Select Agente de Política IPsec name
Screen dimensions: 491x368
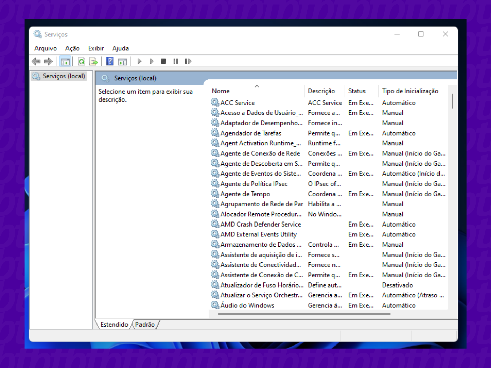coord(254,184)
